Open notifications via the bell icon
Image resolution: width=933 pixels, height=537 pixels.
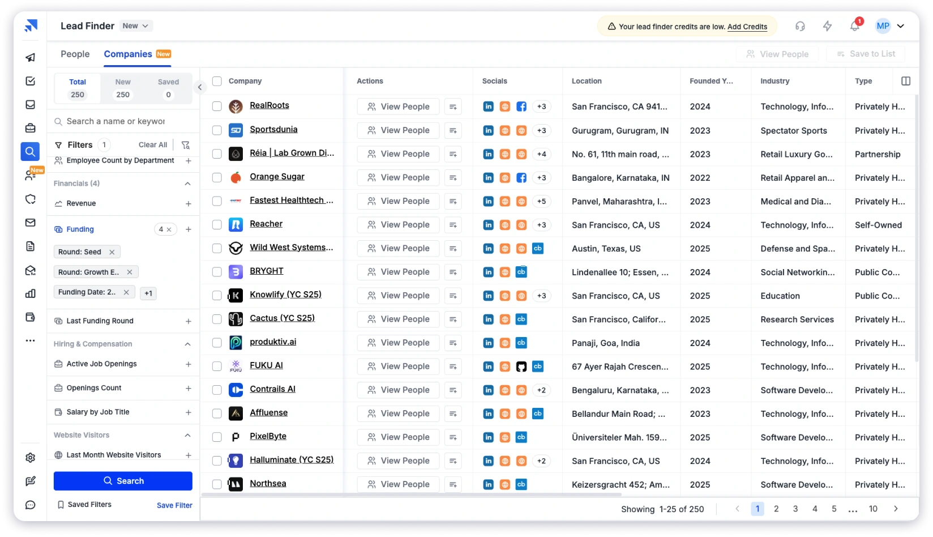(854, 26)
